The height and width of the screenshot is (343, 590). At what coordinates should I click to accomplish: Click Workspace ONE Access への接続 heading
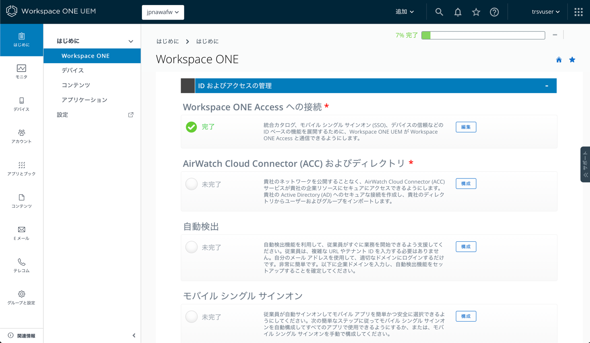pyautogui.click(x=252, y=107)
